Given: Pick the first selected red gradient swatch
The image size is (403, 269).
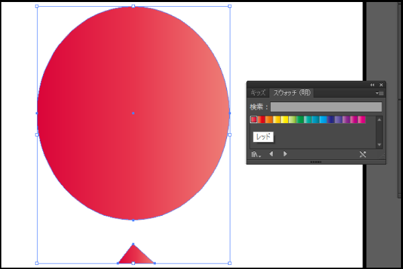Looking at the screenshot, I should click(254, 120).
